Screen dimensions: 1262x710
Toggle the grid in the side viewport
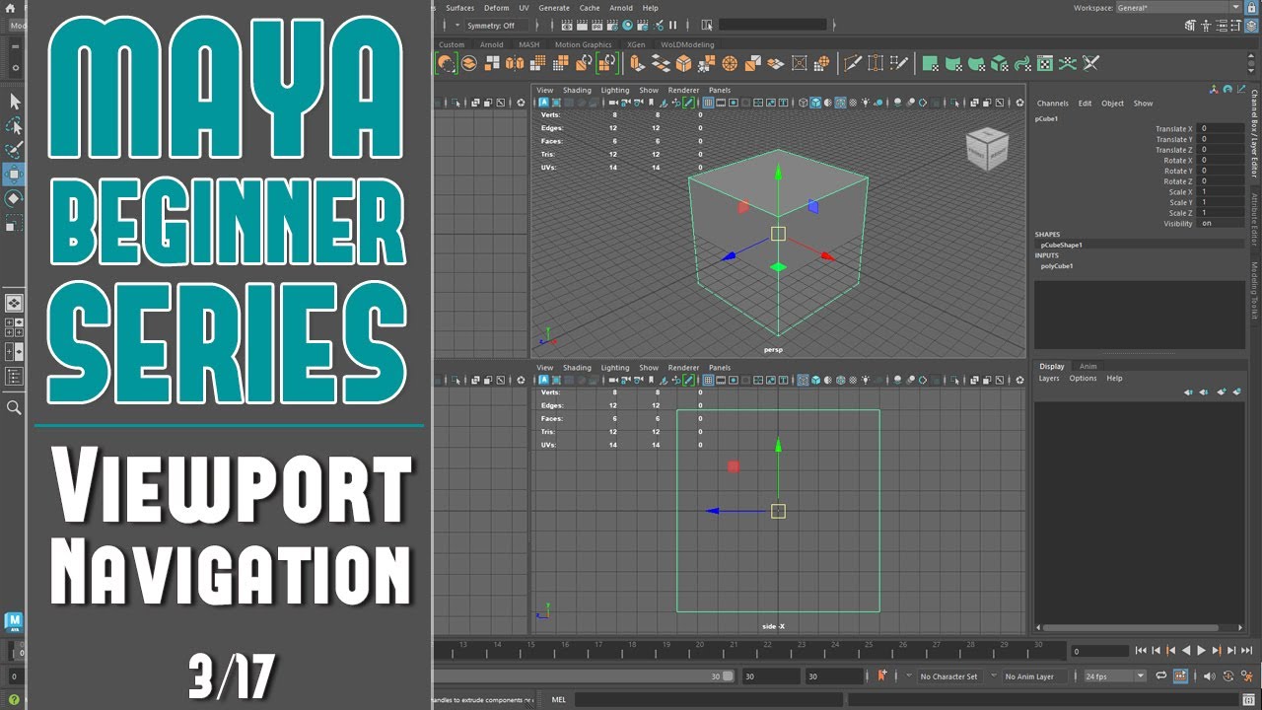pyautogui.click(x=708, y=381)
